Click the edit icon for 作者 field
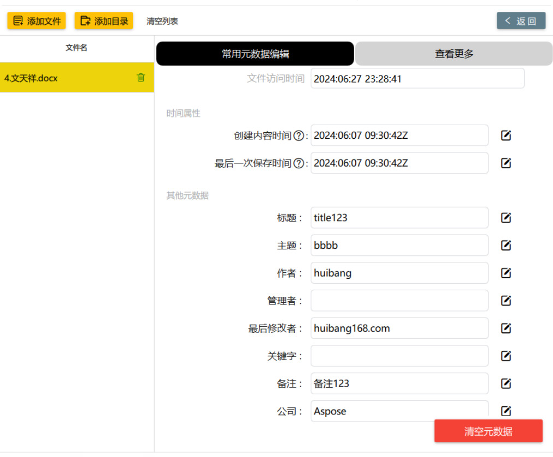553x457 pixels. pos(506,273)
